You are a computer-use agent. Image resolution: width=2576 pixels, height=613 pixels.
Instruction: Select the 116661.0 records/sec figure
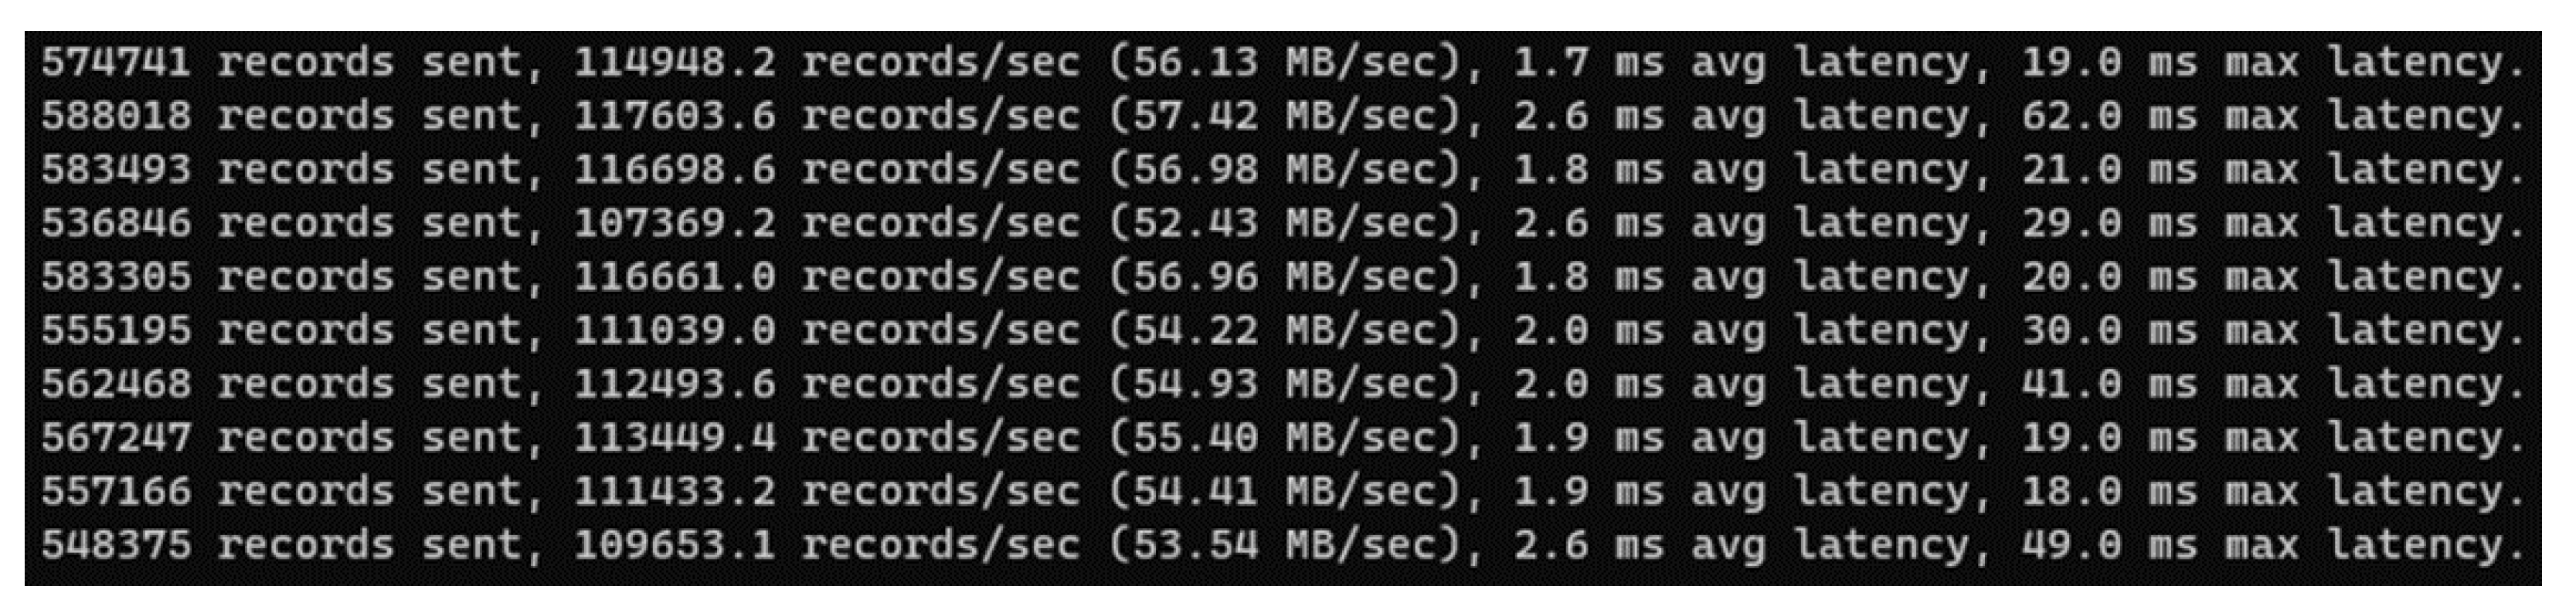[674, 277]
